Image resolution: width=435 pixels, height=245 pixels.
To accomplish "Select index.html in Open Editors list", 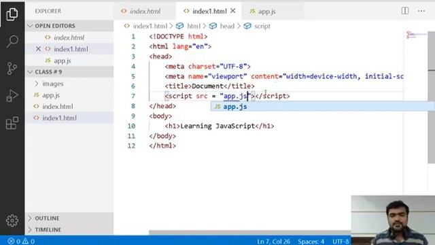I will coord(69,37).
